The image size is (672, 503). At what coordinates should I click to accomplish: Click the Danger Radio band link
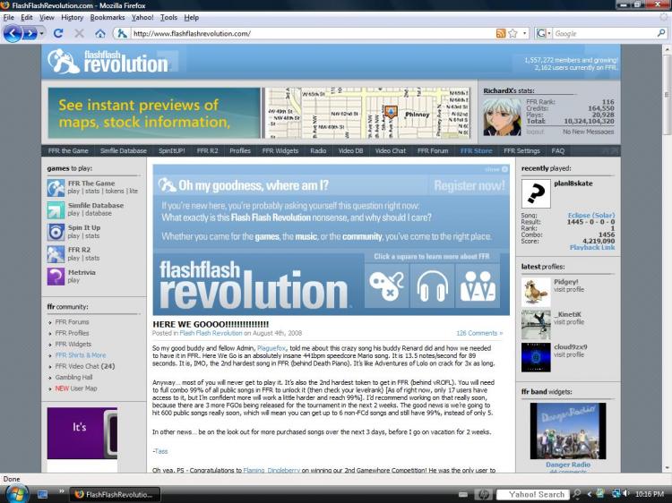[568, 465]
